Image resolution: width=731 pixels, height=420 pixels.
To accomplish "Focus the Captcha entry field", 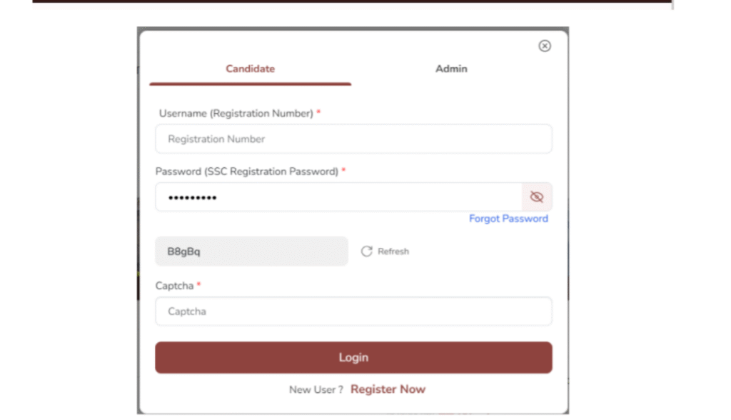I will coord(353,311).
